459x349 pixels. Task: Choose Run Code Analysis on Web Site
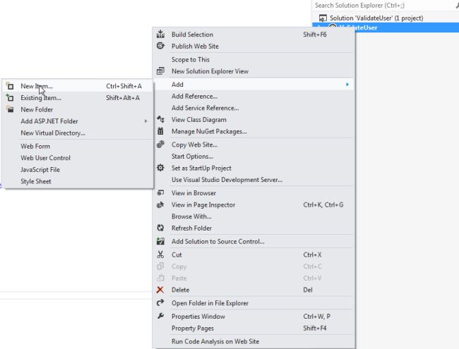pyautogui.click(x=215, y=341)
